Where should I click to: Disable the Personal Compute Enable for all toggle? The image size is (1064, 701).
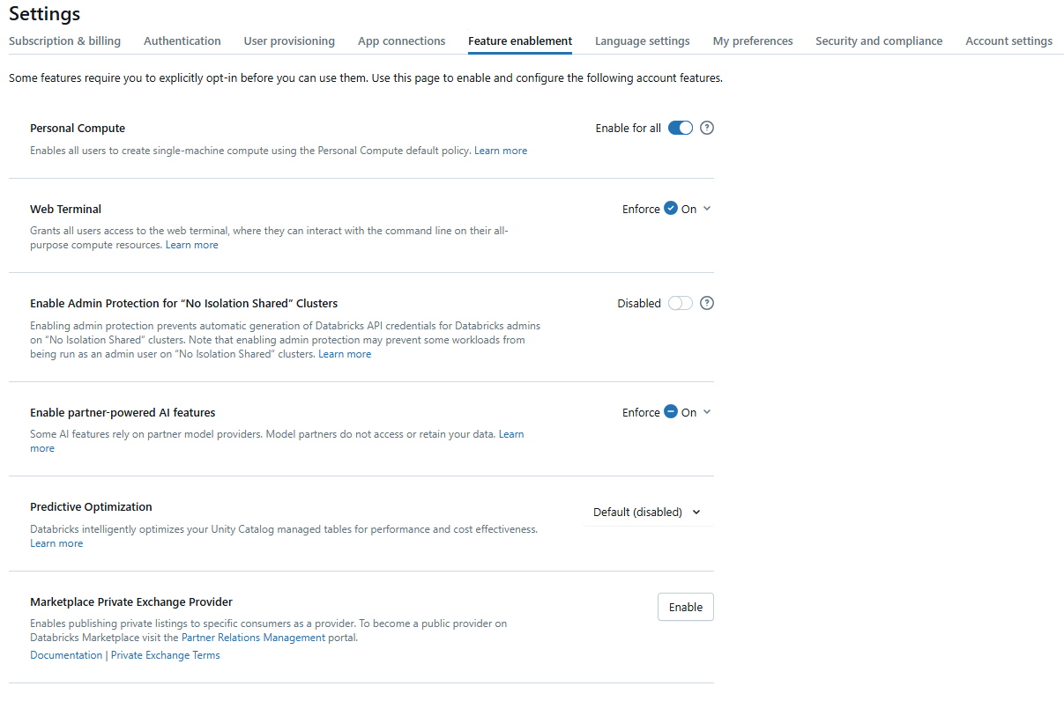click(680, 128)
